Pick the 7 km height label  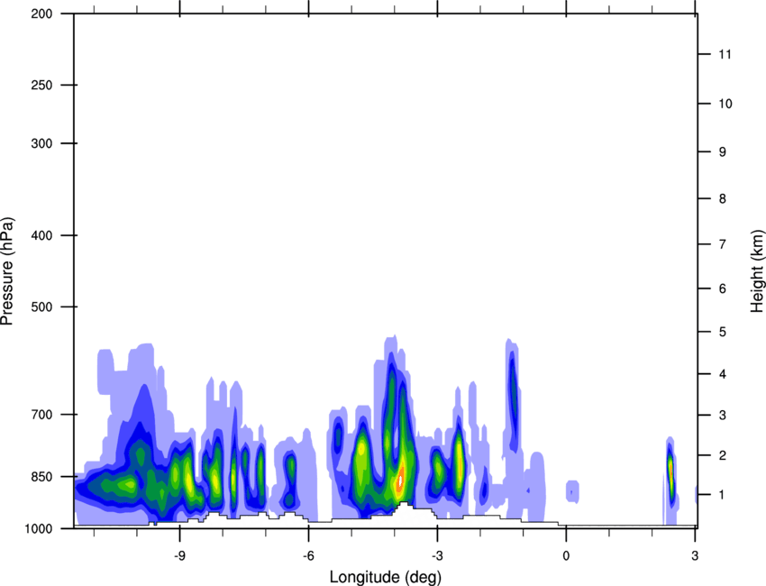723,244
